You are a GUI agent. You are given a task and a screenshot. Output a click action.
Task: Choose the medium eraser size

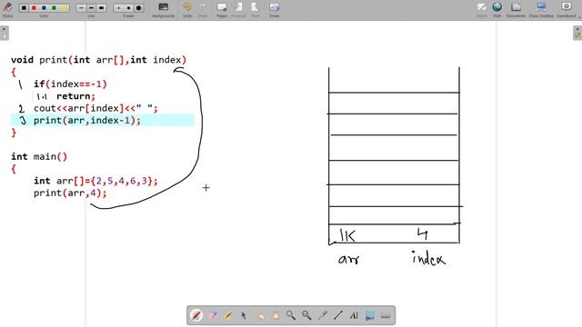(128, 8)
